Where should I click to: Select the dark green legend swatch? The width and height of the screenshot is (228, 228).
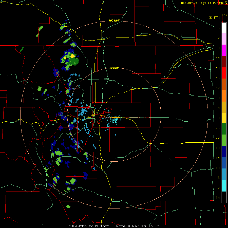[224, 129]
